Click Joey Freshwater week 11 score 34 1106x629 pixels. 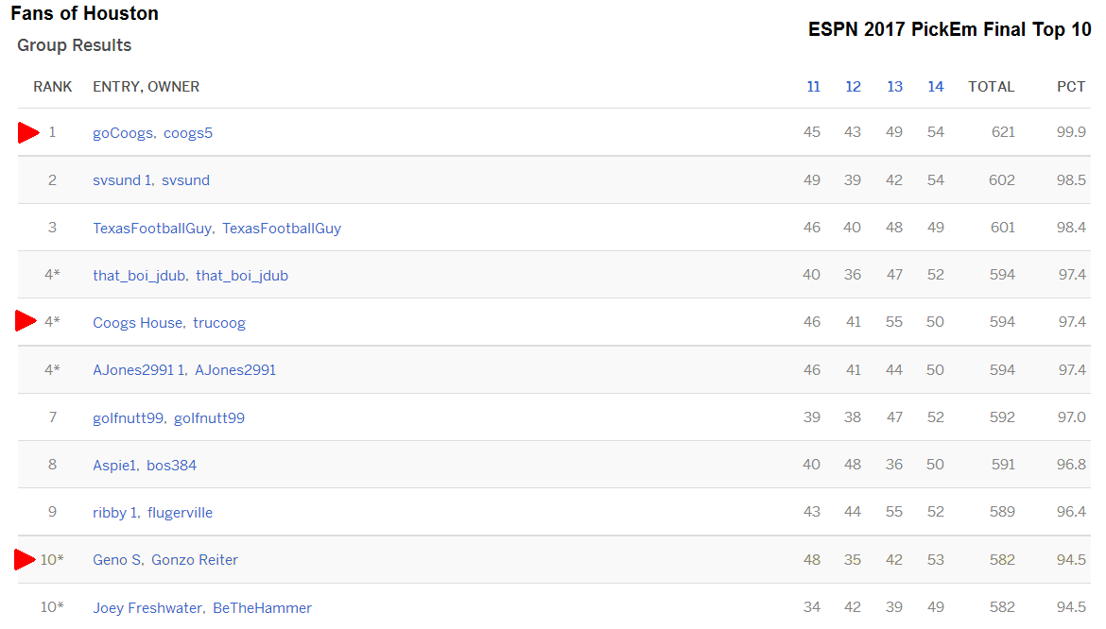pyautogui.click(x=812, y=606)
